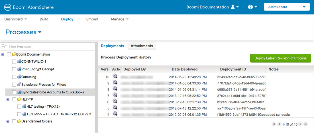Click Sync Salesforce Accounts process icon
Image resolution: width=314 pixels, height=133 pixels.
pyautogui.click(x=19, y=92)
